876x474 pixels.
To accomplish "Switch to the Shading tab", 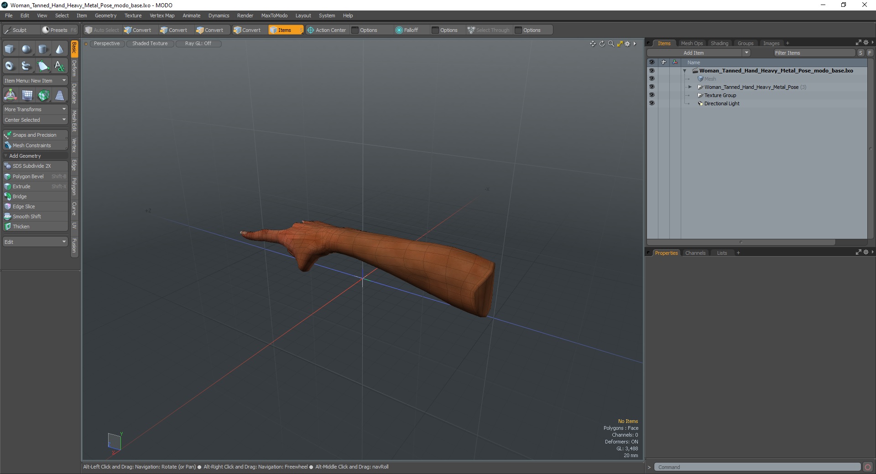I will coord(720,43).
